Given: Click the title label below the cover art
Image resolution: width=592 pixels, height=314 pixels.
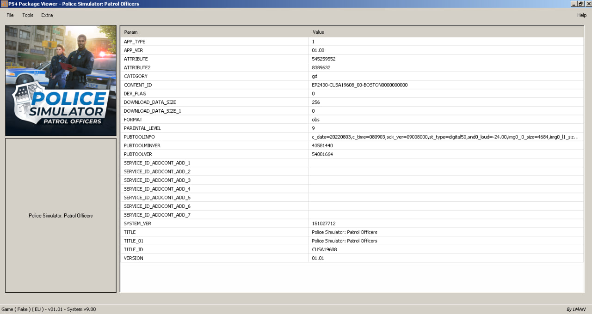Looking at the screenshot, I should point(61,216).
